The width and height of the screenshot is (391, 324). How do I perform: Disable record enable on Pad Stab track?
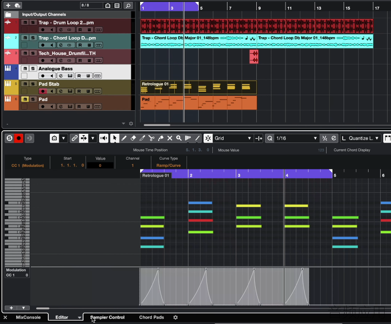point(42,91)
